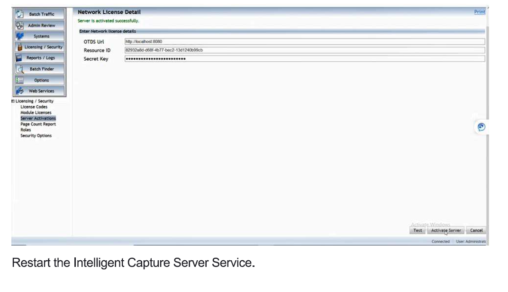Open the floating chat assistant icon

(x=481, y=127)
